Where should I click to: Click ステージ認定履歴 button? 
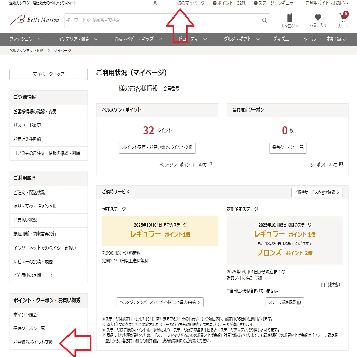[x=285, y=302]
